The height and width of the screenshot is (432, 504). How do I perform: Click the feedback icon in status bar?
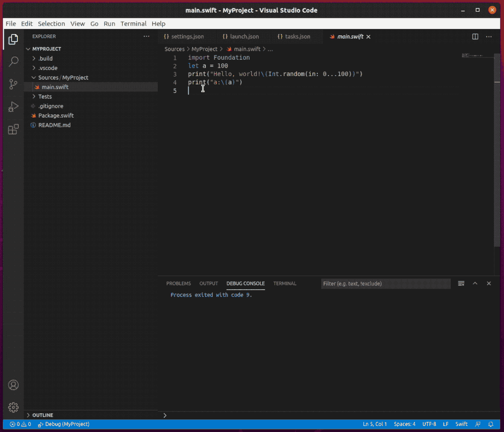coord(478,424)
